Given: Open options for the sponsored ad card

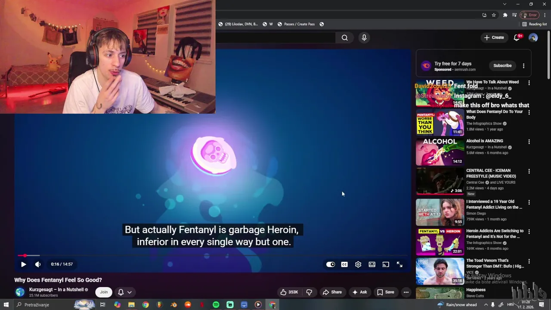Looking at the screenshot, I should coord(523,66).
